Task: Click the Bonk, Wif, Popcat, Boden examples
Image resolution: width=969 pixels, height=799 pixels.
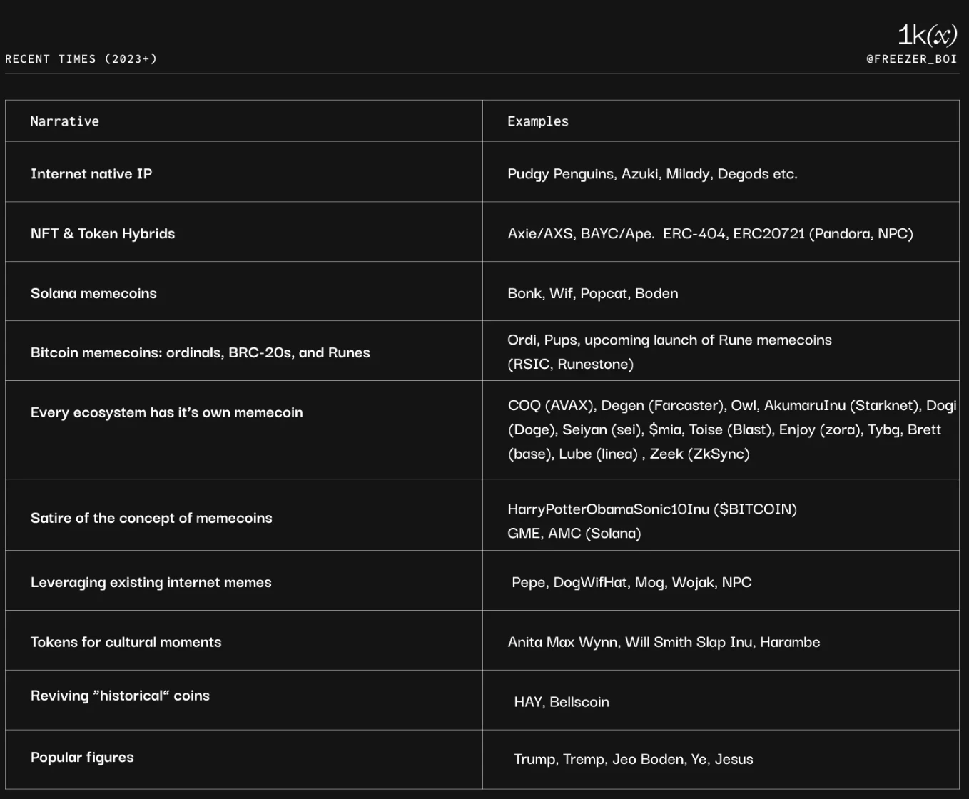Action: 593,293
